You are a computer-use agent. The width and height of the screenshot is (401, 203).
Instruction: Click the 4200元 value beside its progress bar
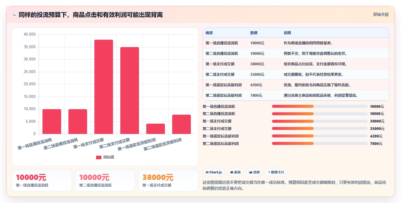(376, 136)
